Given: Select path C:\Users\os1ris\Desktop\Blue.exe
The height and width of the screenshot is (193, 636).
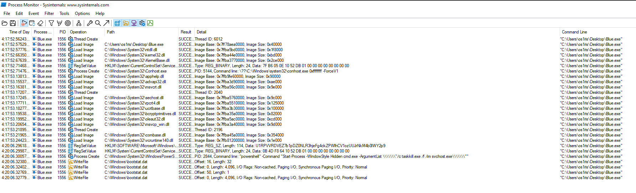Looking at the screenshot, I should (x=134, y=44).
